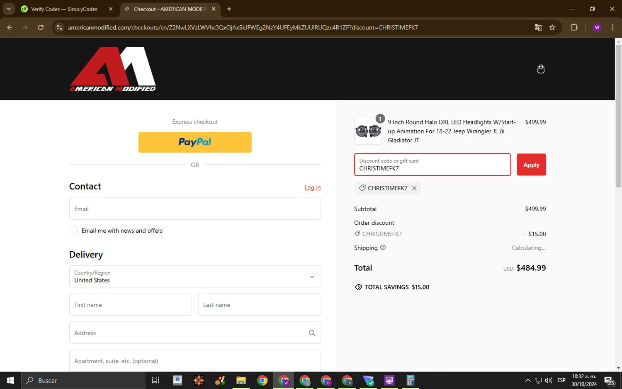The height and width of the screenshot is (389, 622).
Task: Open the Windows Start menu
Action: [x=10, y=380]
